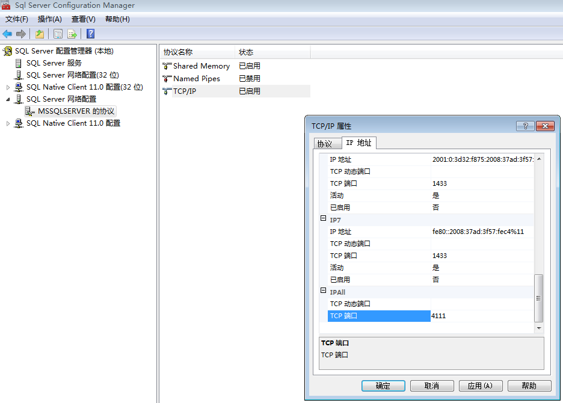
Task: Click the Properties toolbar icon
Action: (58, 34)
